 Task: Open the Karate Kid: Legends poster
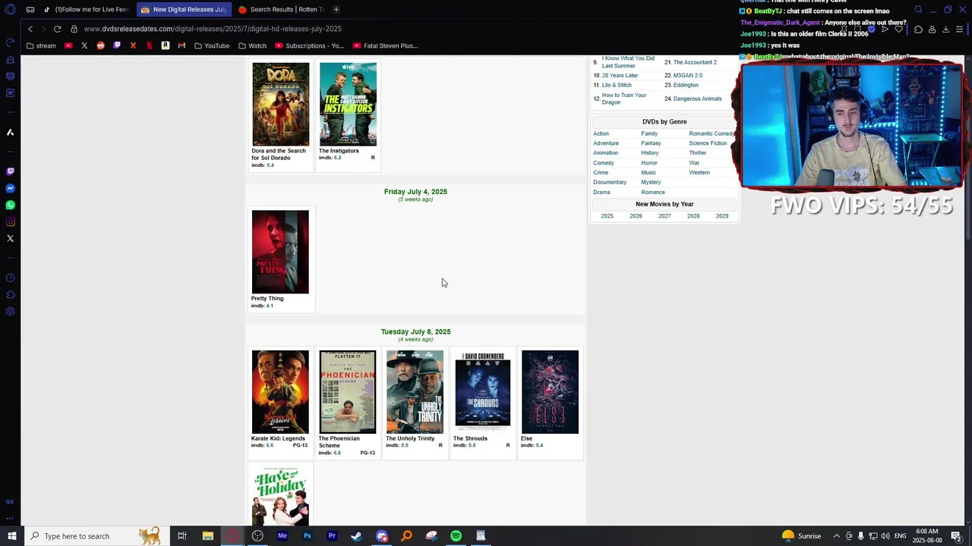[280, 392]
